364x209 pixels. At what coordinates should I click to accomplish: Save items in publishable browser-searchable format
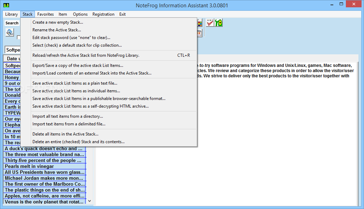coord(109,99)
